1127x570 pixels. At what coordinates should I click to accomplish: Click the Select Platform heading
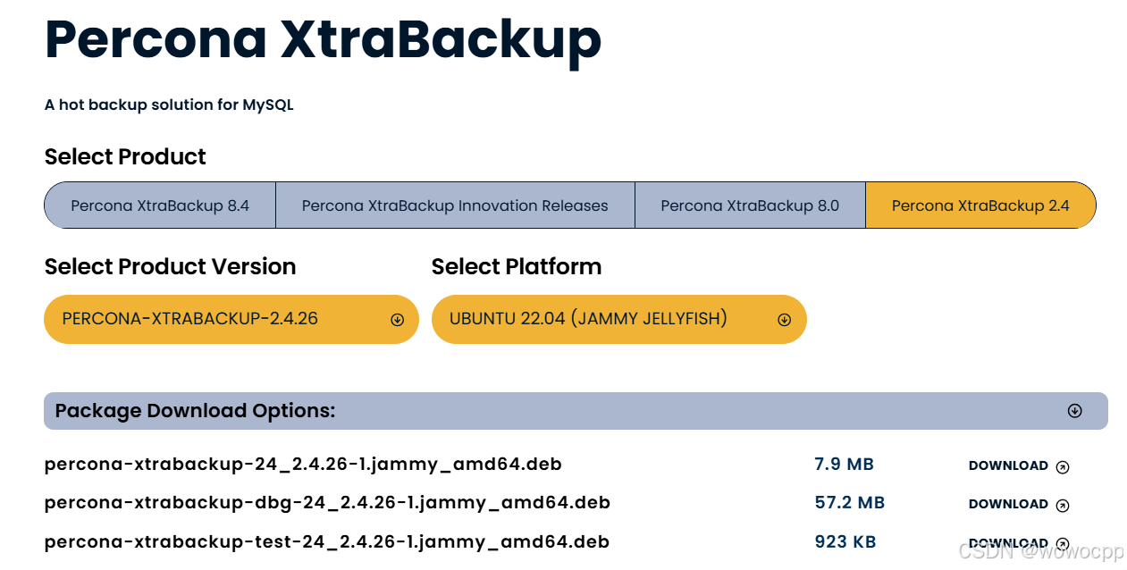coord(517,267)
